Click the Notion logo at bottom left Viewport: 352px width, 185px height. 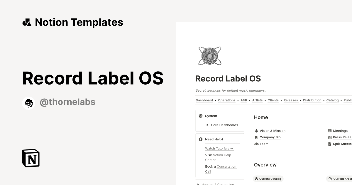pos(30,158)
